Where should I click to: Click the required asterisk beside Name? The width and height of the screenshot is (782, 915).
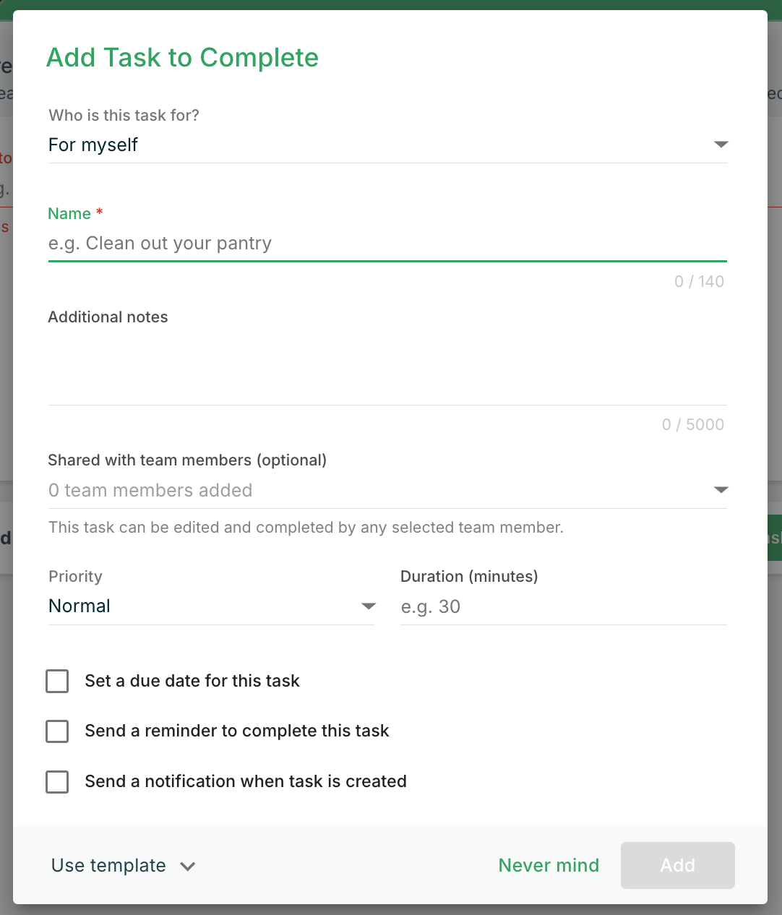(x=100, y=212)
